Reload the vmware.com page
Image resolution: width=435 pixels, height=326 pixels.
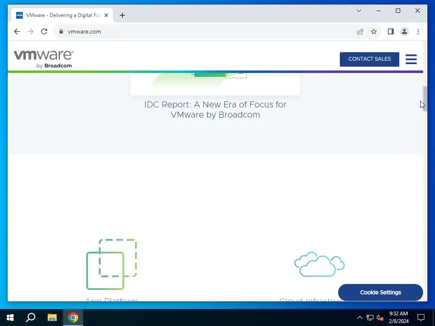(x=44, y=31)
